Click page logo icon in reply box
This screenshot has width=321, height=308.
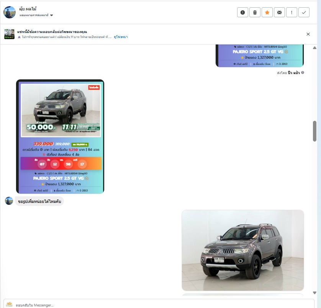(9, 305)
